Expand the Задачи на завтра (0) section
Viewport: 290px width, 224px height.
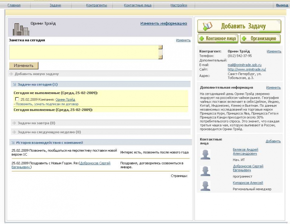pyautogui.click(x=101, y=123)
